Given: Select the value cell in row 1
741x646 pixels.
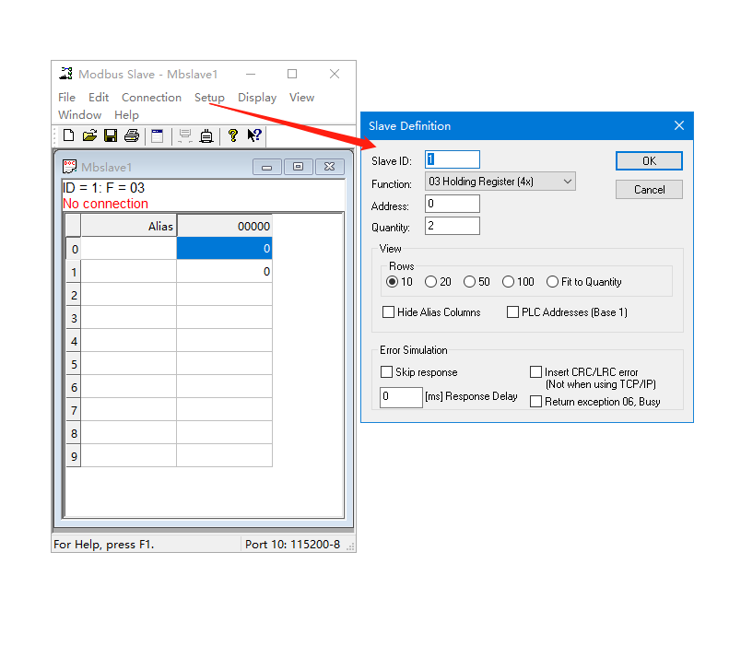Looking at the screenshot, I should (224, 271).
